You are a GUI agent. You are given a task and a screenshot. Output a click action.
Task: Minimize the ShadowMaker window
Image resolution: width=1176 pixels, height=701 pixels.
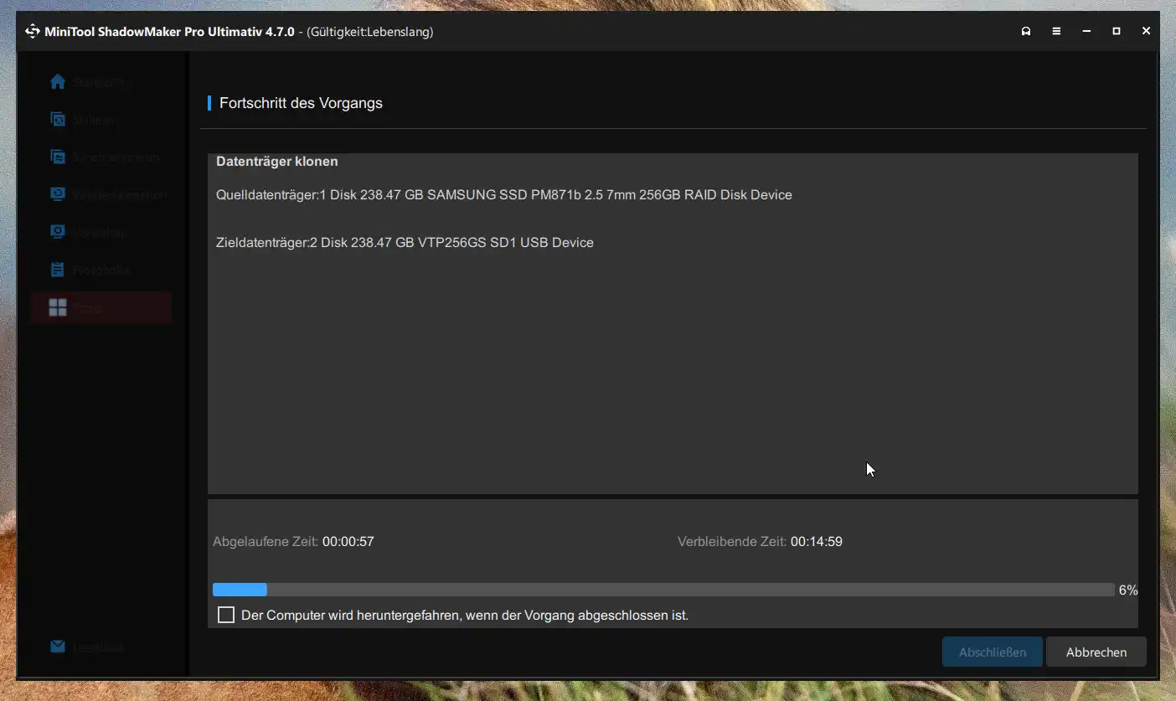1086,32
